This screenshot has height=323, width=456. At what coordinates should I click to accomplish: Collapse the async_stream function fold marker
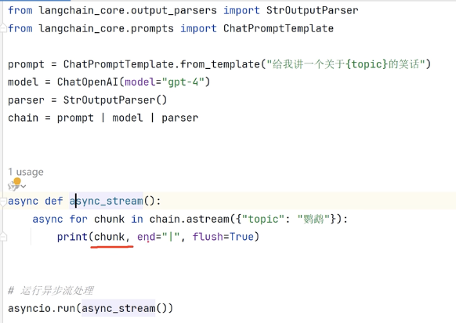[3, 201]
